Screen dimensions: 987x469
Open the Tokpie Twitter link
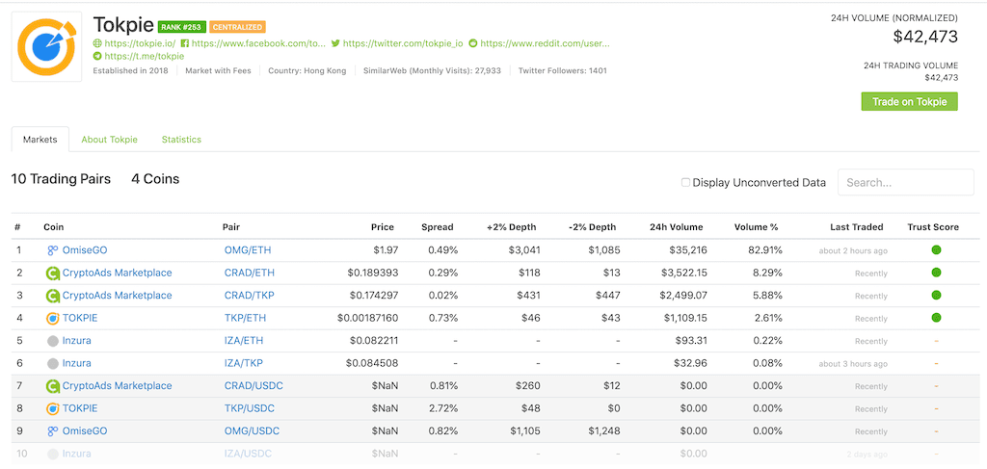(x=403, y=43)
